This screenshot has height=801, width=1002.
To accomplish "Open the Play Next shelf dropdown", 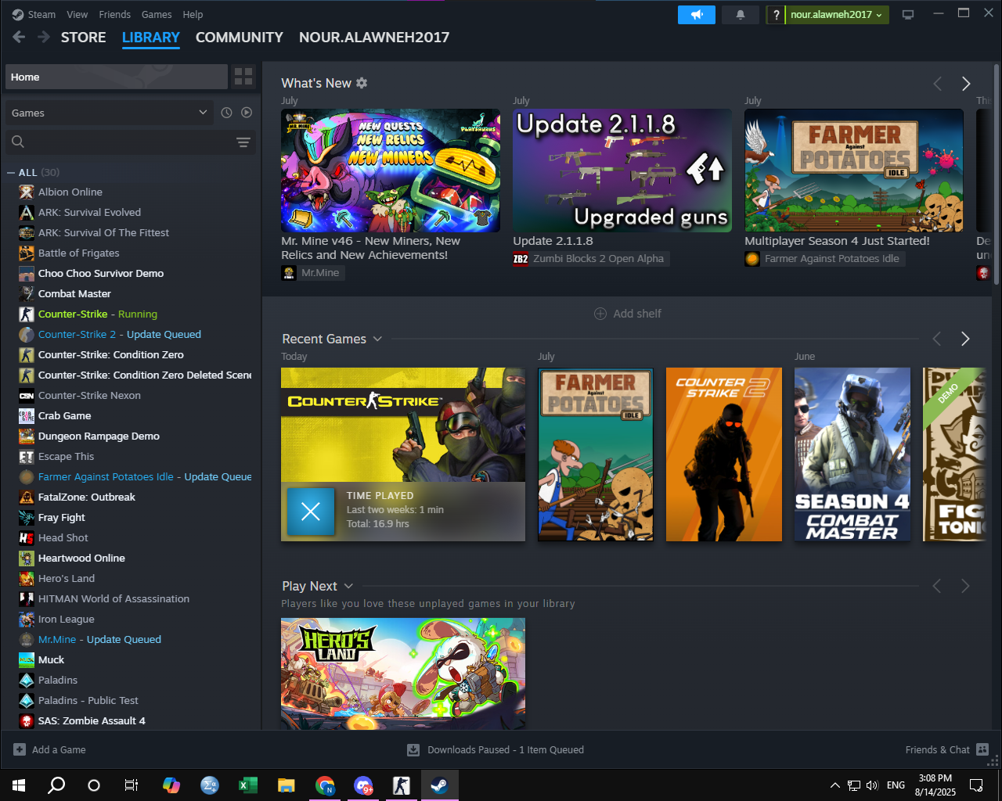I will pyautogui.click(x=348, y=586).
